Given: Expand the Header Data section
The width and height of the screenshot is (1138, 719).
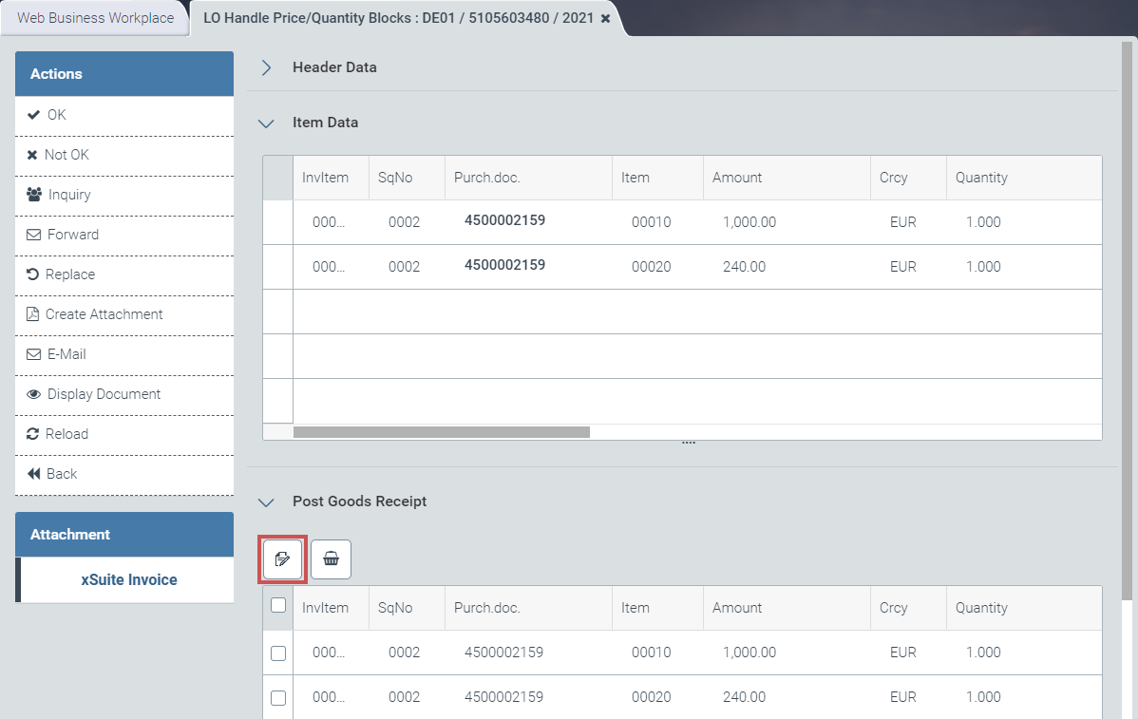Looking at the screenshot, I should (267, 68).
